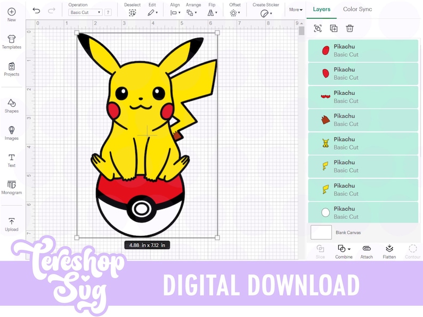The image size is (423, 317).
Task: Switch to the Color Sync tab
Action: tap(357, 9)
